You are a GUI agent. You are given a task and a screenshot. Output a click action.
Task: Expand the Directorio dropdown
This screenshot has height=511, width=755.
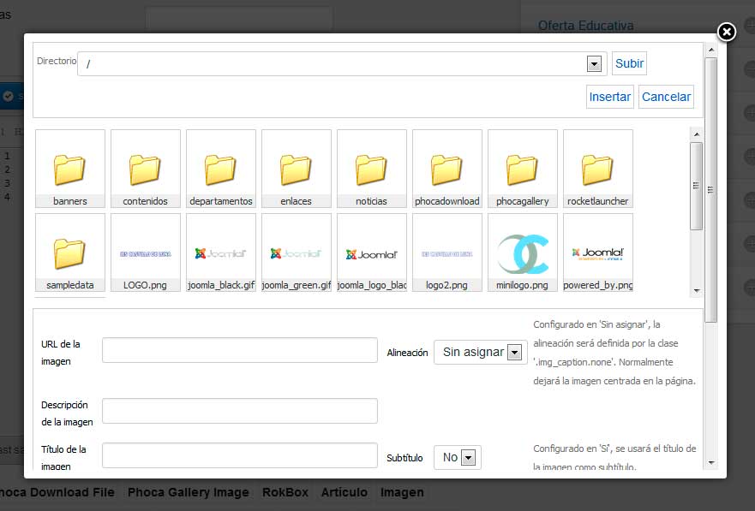[x=593, y=64]
